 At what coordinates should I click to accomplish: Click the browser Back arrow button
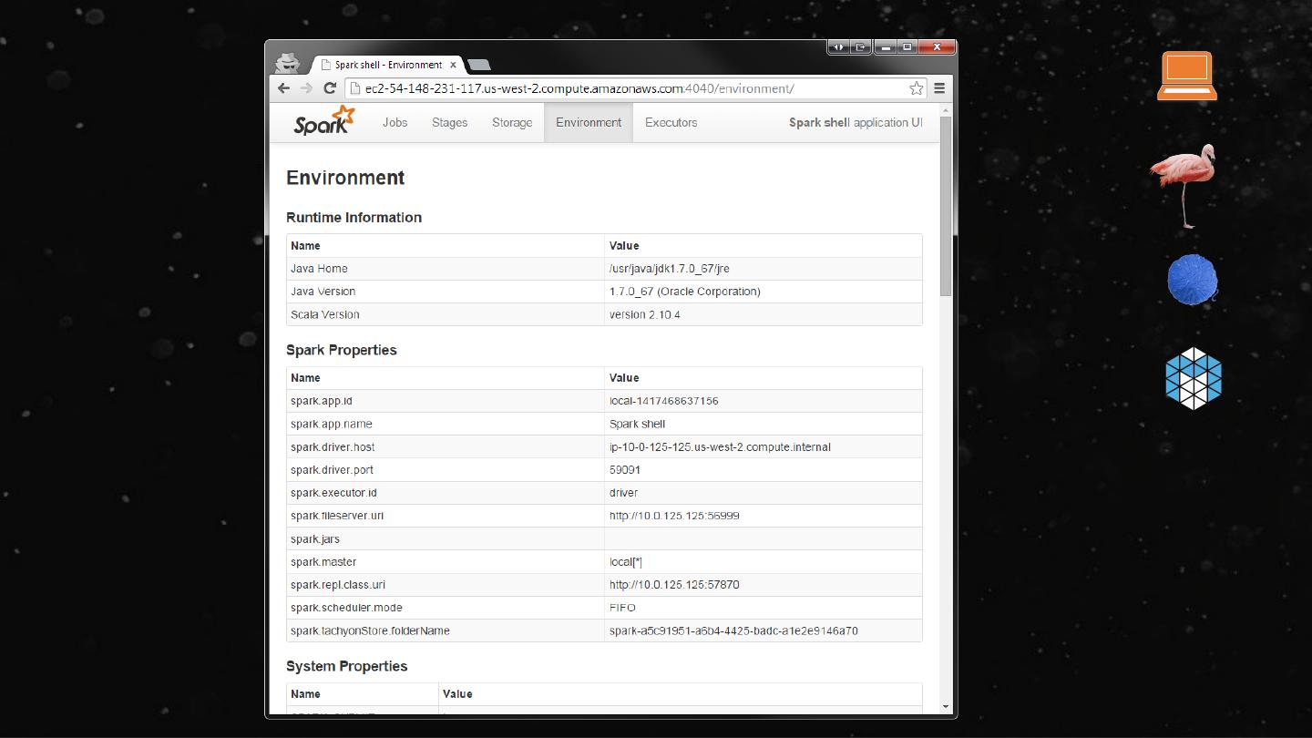(x=283, y=88)
